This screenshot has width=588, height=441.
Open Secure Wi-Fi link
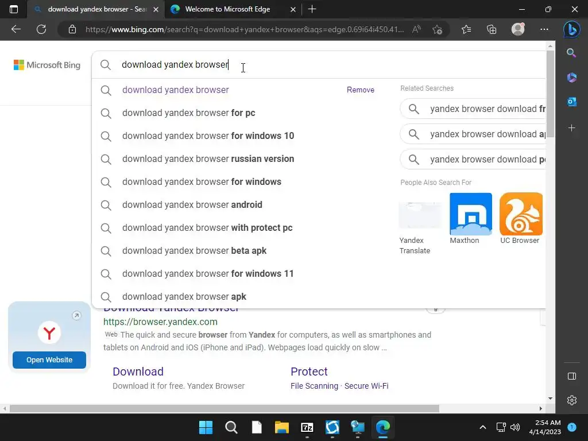[x=366, y=386]
